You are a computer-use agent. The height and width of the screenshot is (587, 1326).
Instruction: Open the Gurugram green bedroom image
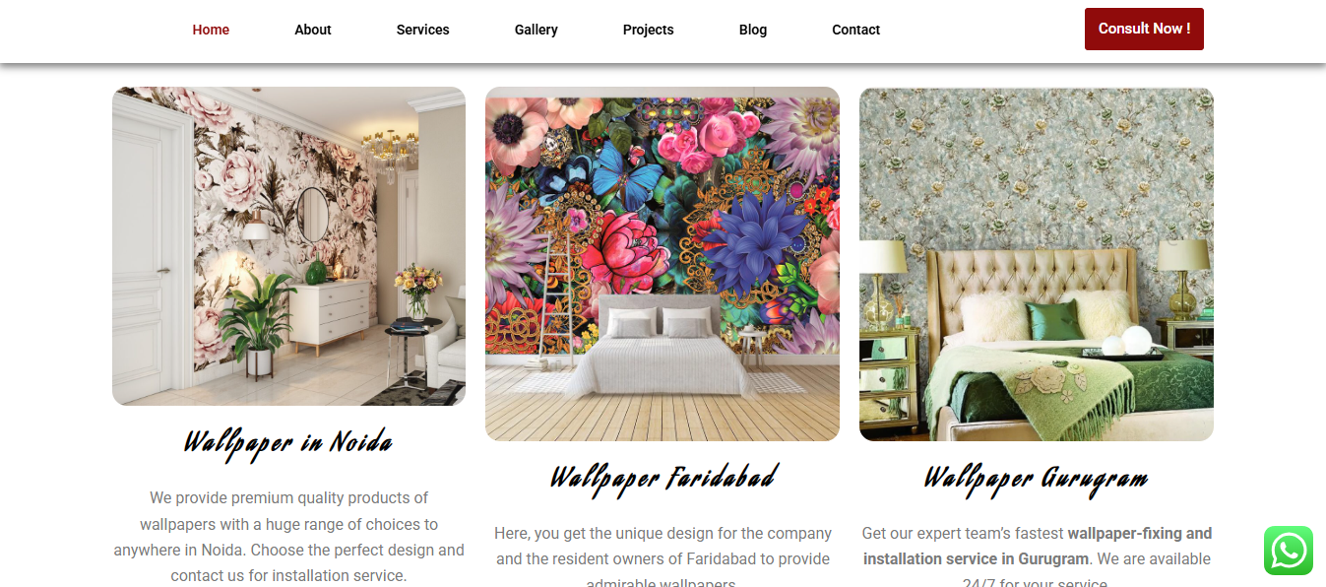pyautogui.click(x=1037, y=264)
